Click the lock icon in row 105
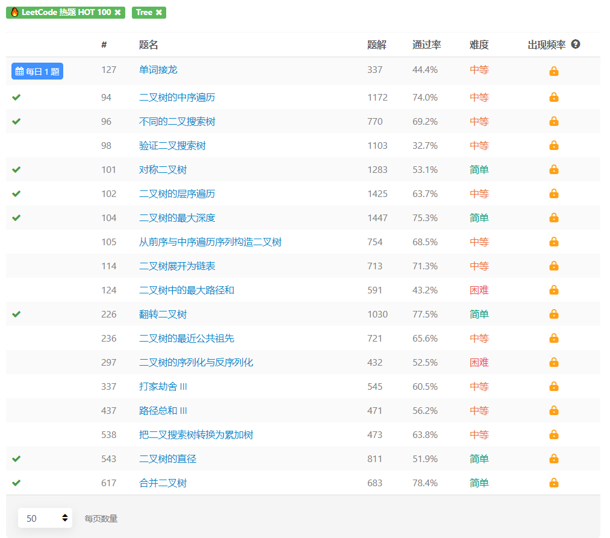Viewport: 610px width, 538px height. click(x=553, y=242)
